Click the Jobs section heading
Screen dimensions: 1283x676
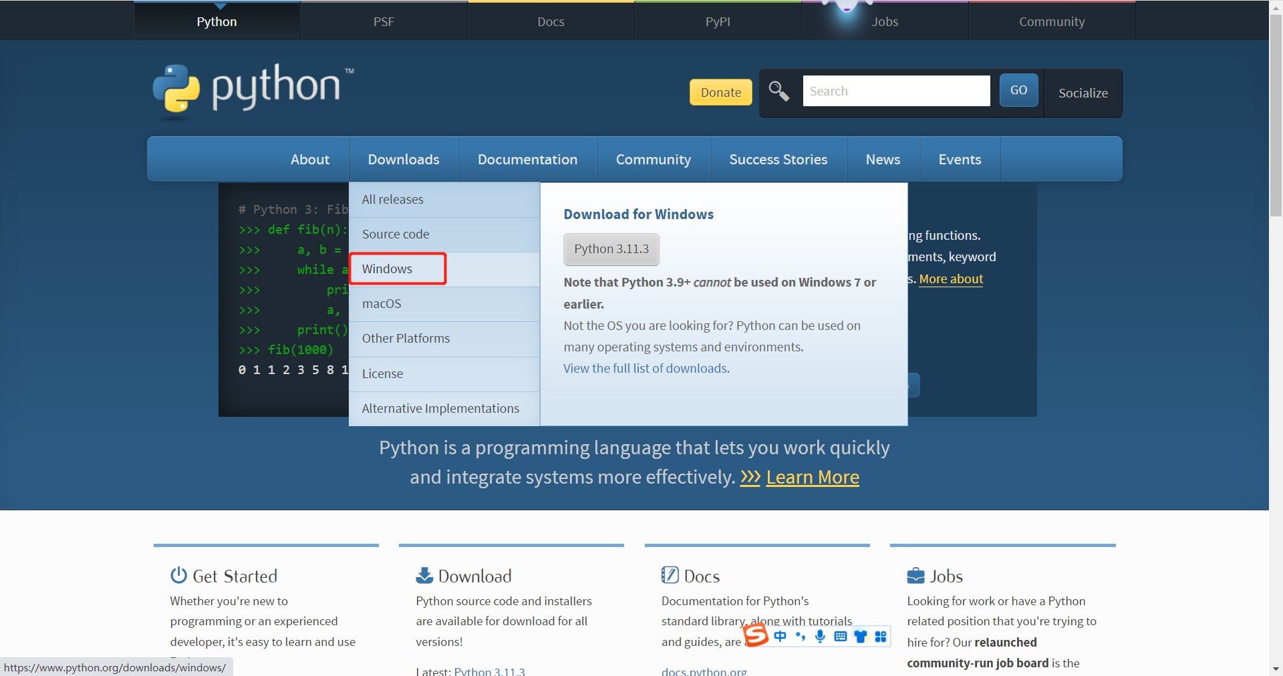pyautogui.click(x=947, y=576)
